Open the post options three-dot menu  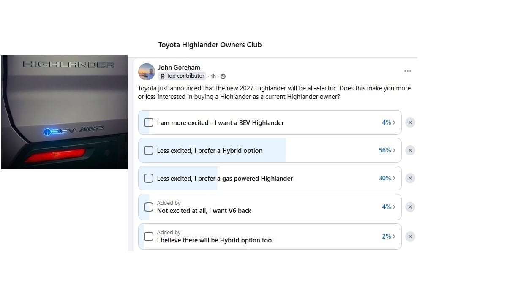[407, 71]
